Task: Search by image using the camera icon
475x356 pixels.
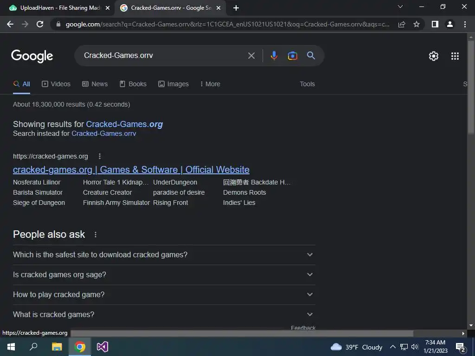Action: (292, 56)
